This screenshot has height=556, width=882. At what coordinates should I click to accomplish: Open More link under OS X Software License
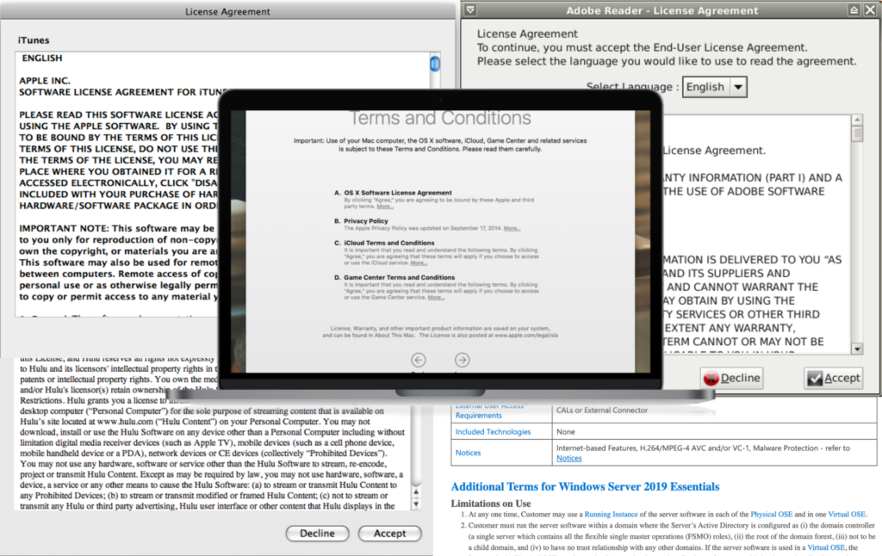(385, 207)
